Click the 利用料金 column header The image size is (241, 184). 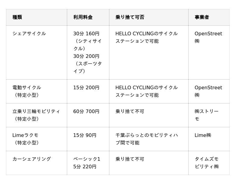tap(83, 17)
